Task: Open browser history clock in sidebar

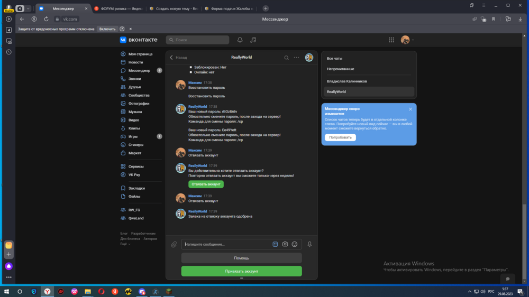Action: pyautogui.click(x=9, y=52)
